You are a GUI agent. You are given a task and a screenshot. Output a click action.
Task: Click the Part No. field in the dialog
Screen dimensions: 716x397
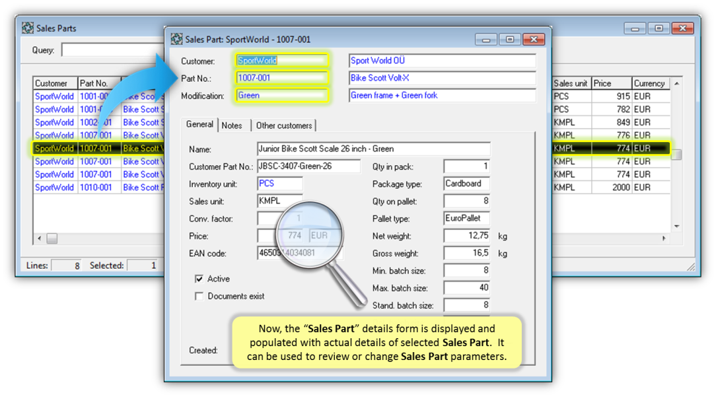[x=282, y=78]
